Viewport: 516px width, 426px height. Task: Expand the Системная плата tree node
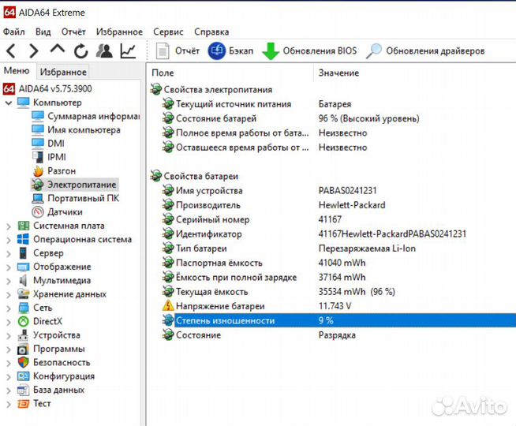click(x=9, y=226)
